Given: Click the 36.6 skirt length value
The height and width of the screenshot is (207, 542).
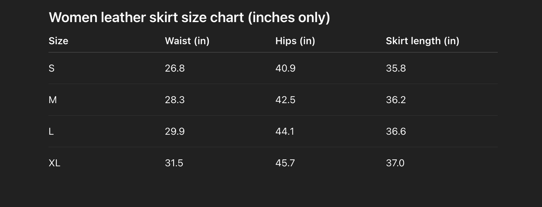Looking at the screenshot, I should [396, 131].
